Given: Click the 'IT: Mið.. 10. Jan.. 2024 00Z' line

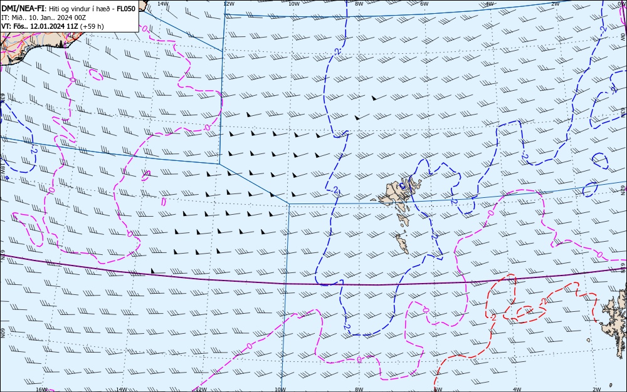Looking at the screenshot, I should (x=44, y=18).
